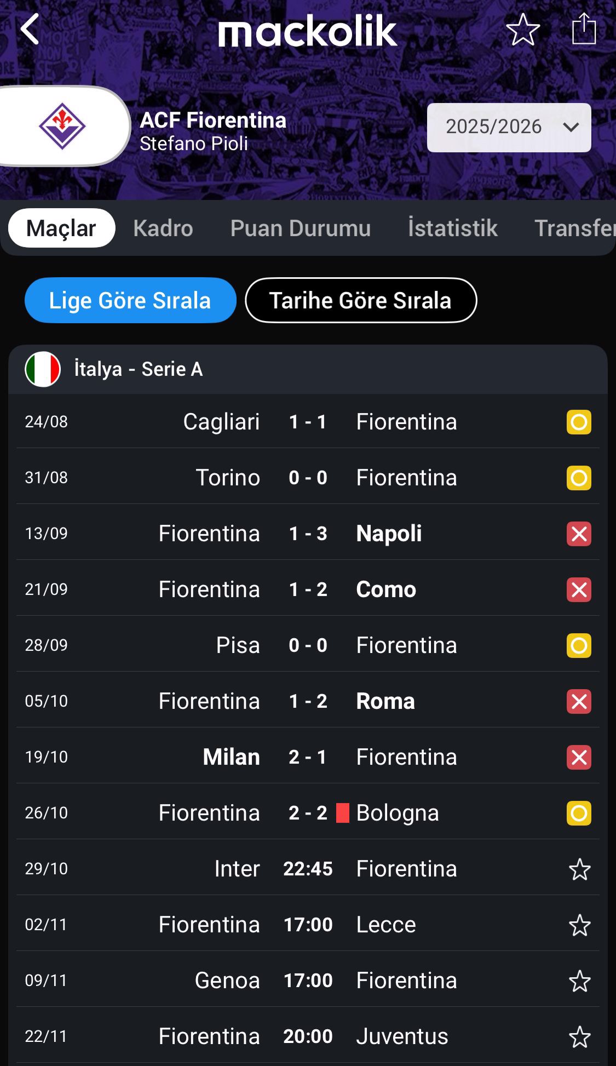Tap the back arrow icon
This screenshot has width=616, height=1066.
[x=30, y=29]
